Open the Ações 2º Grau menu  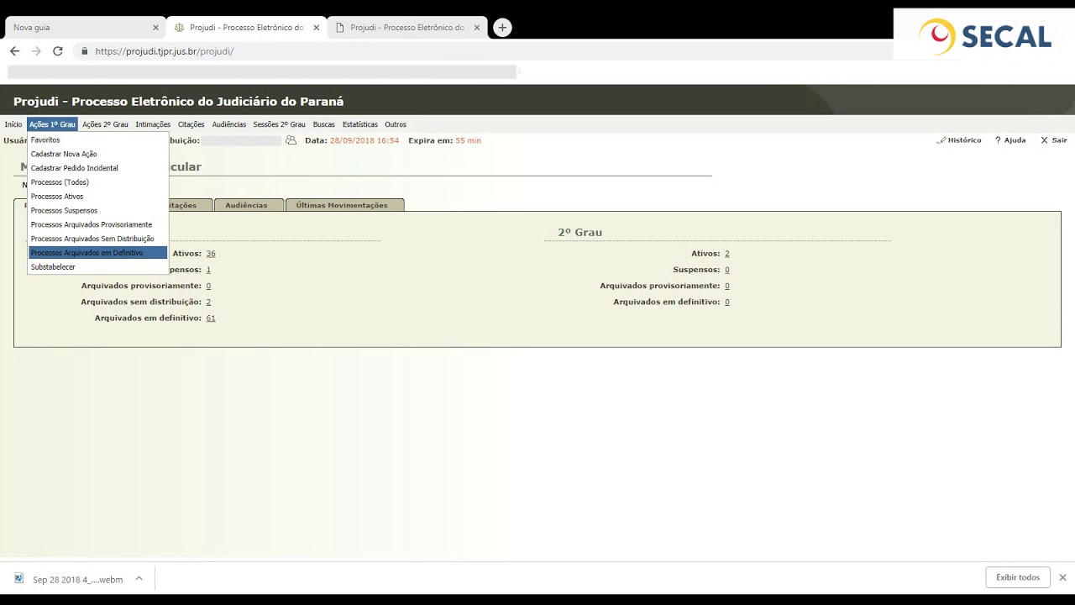pyautogui.click(x=106, y=124)
